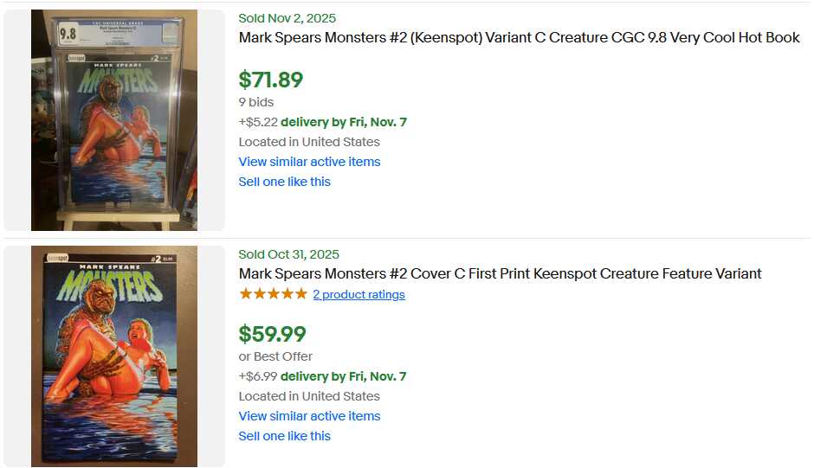Open the CGC 9.8 graded comic thumbnail

coord(114,120)
